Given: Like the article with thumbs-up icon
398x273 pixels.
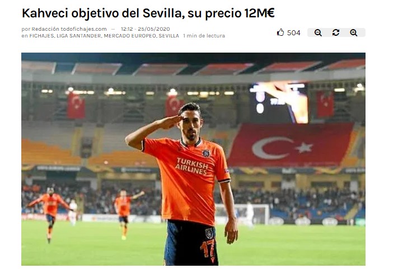Looking at the screenshot, I should 280,32.
